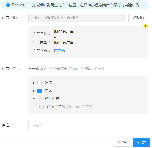Click the Banner广告 info notice bar
This screenshot has width=152, height=148.
click(75, 5)
